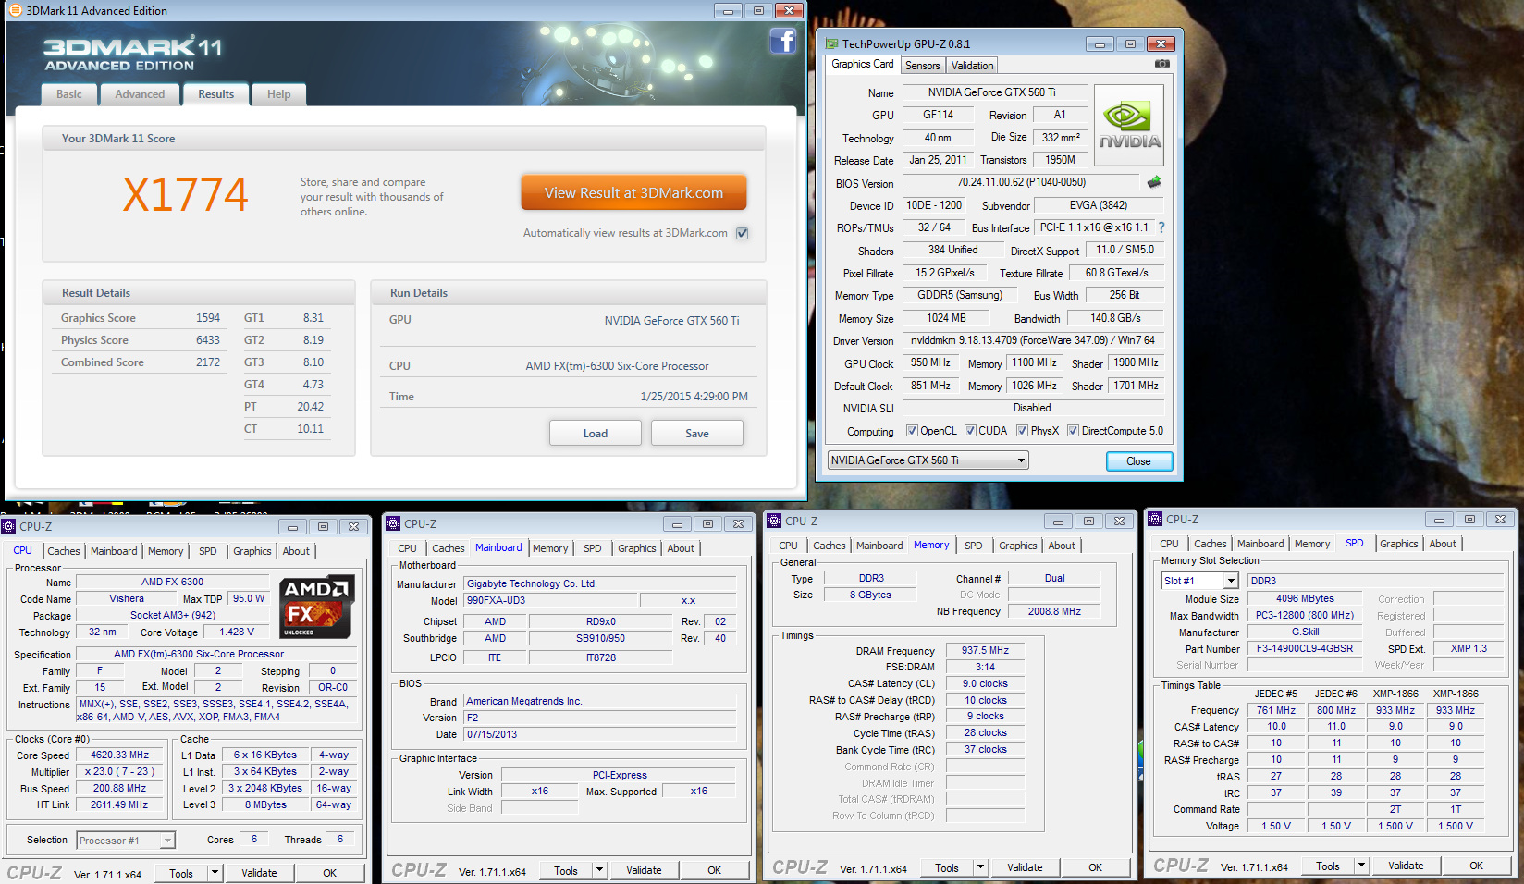Viewport: 1524px width, 884px height.
Task: Click the Bus Interface question mark in GPU-Z
Action: [x=1161, y=227]
